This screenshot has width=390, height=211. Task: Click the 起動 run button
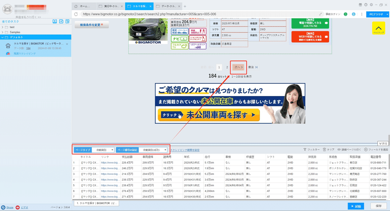pyautogui.click(x=356, y=206)
